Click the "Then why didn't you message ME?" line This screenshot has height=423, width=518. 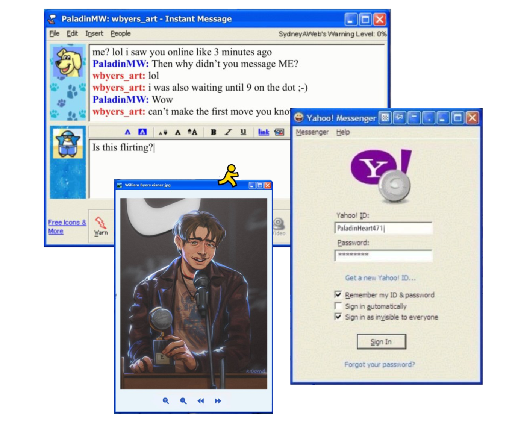click(x=195, y=64)
